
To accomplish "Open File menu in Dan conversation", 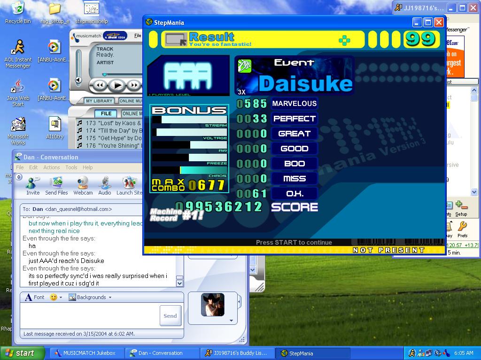I will coord(20,167).
